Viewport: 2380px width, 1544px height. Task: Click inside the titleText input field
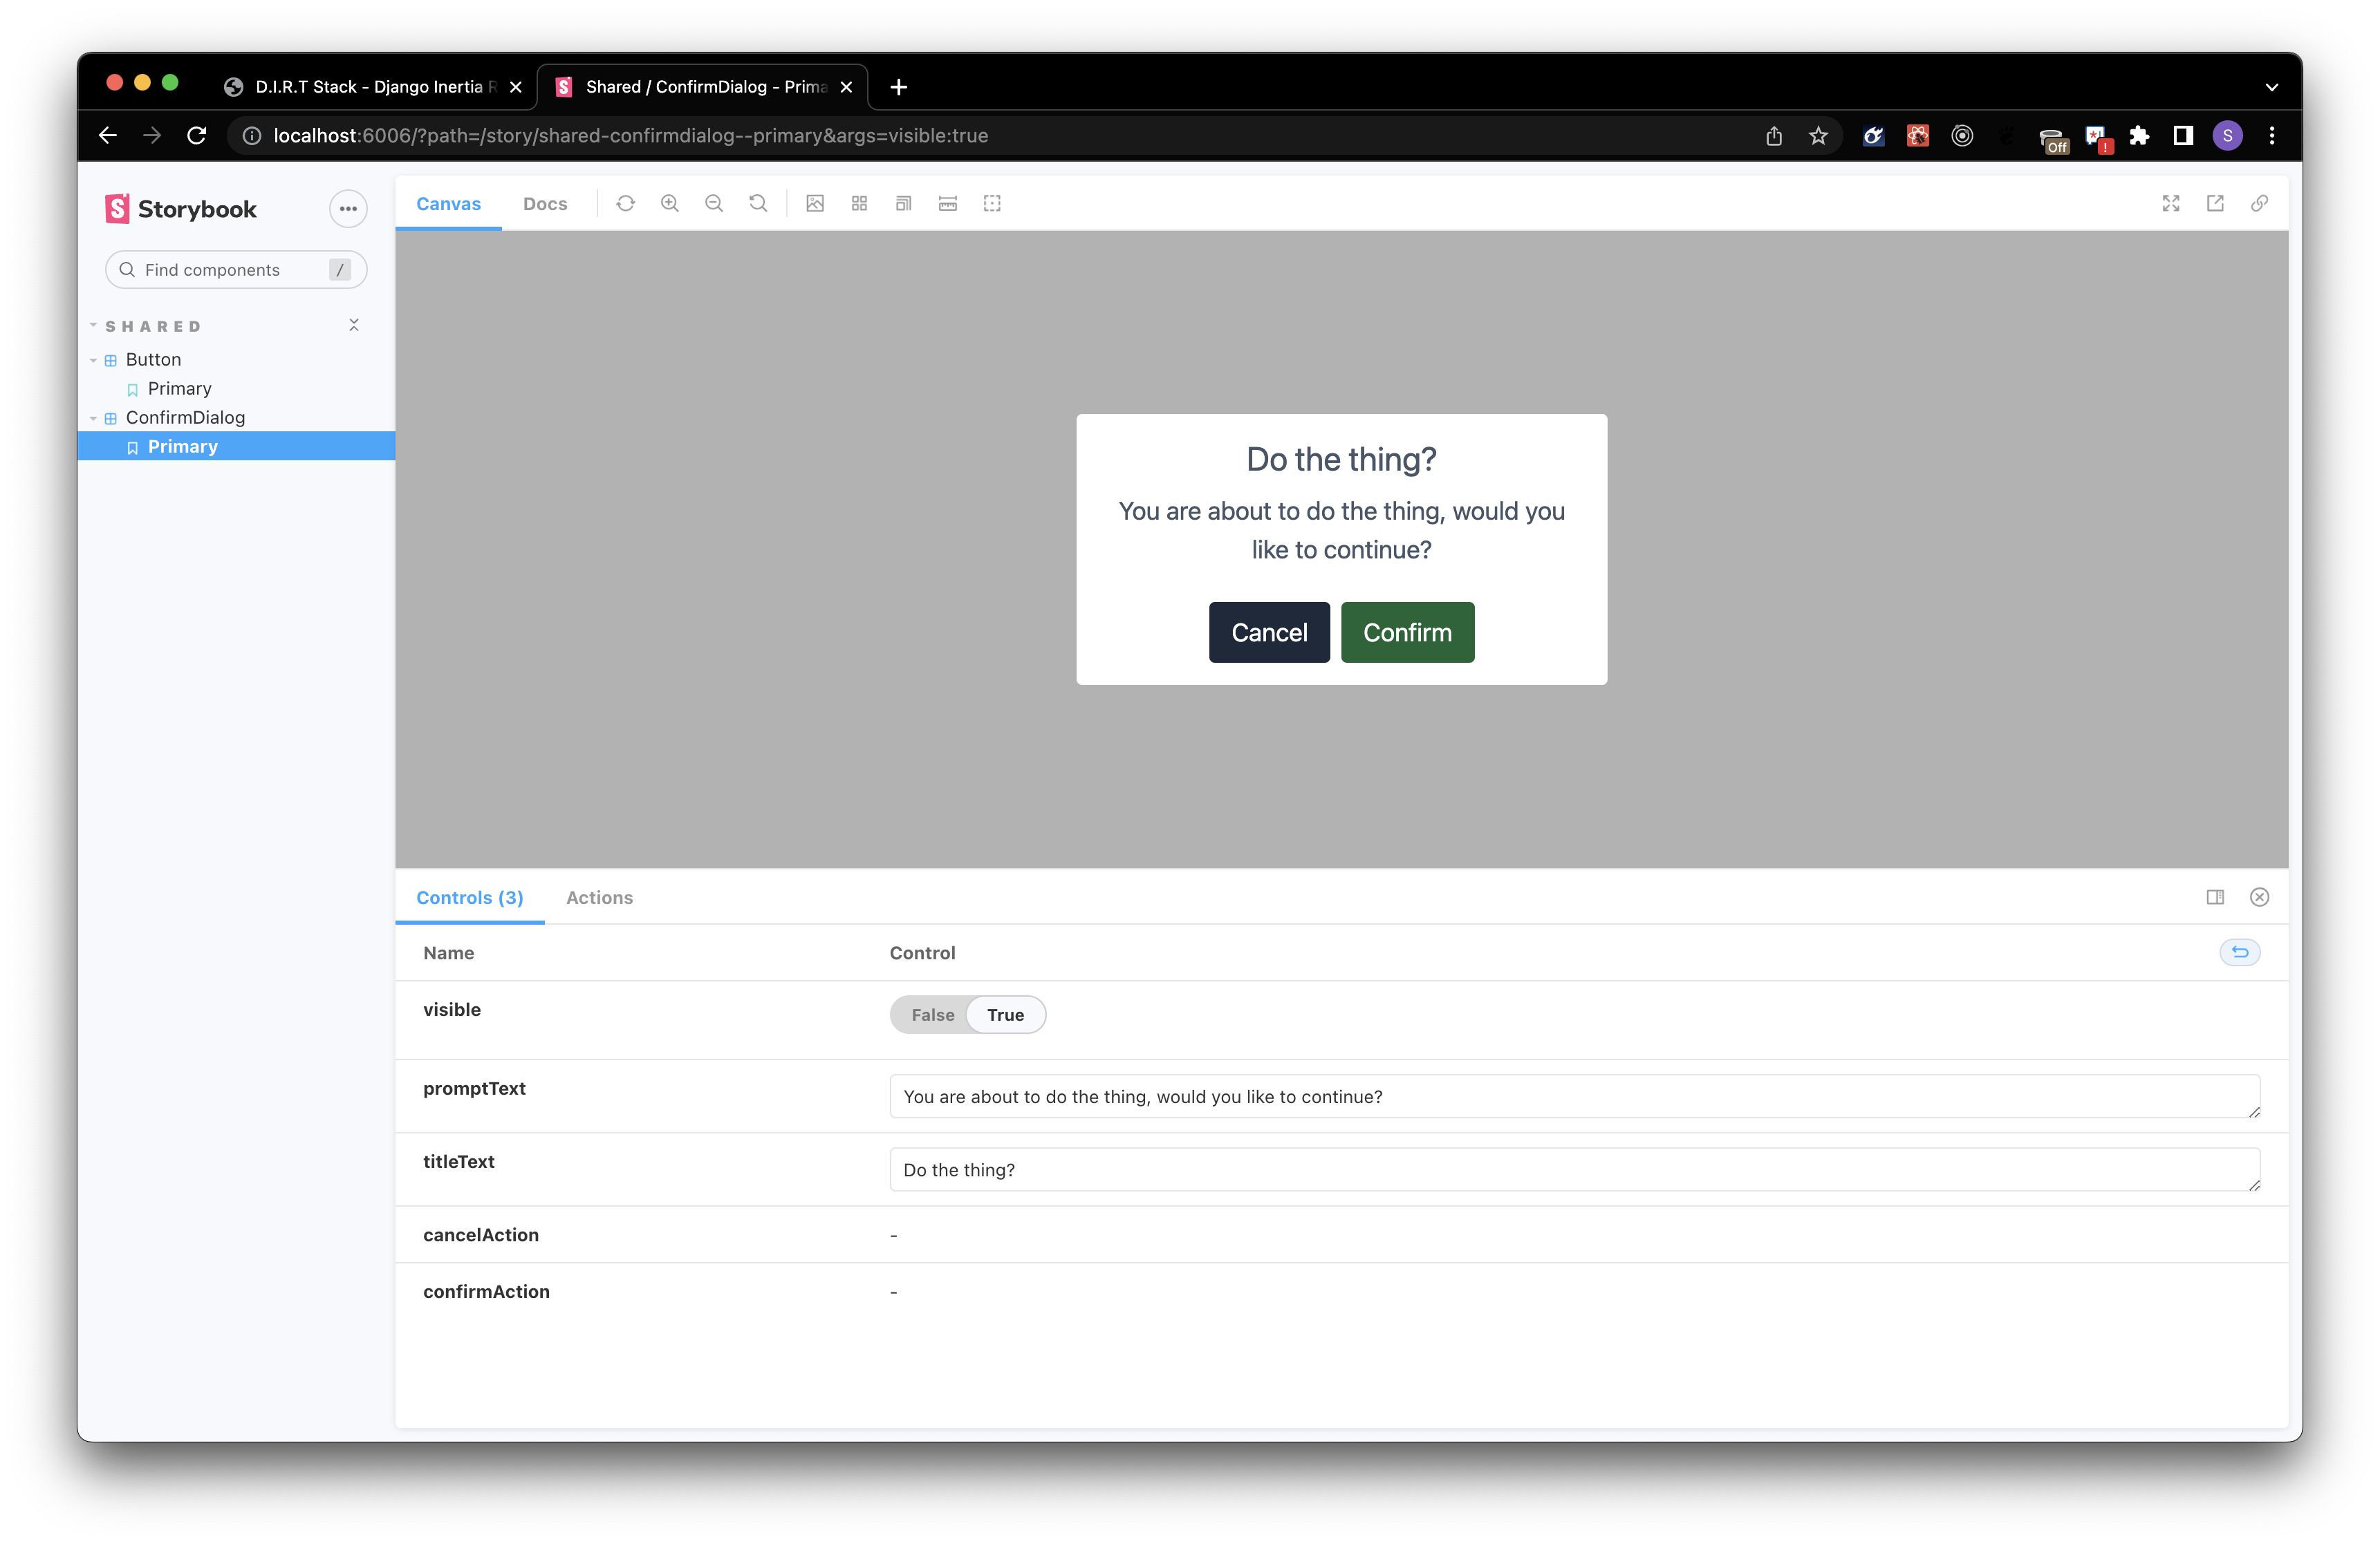click(1573, 1169)
